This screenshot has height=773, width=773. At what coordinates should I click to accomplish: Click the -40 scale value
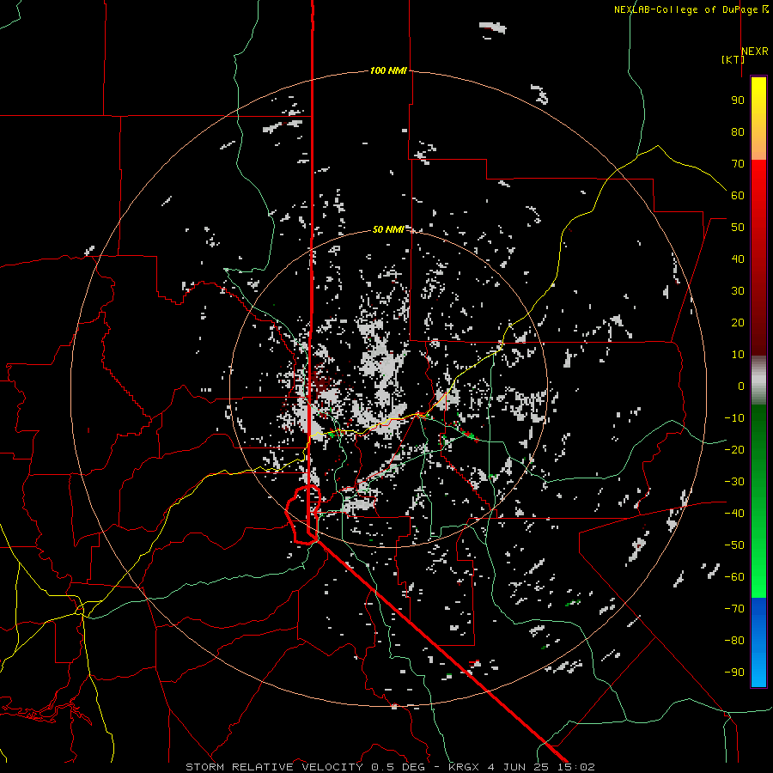734,514
